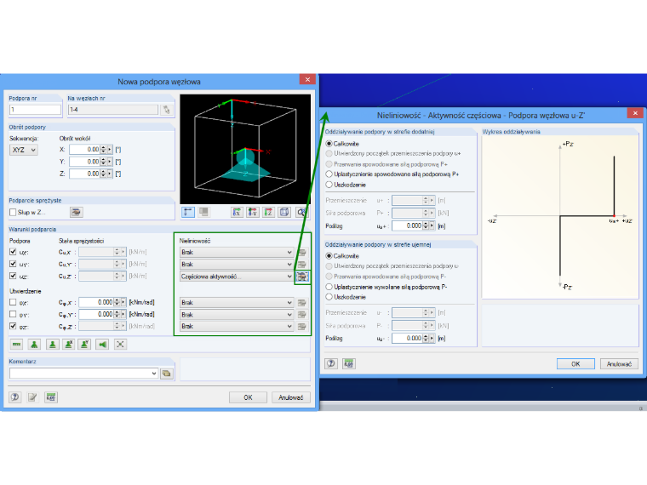Click Anuluj in Nowa podpora węzłowa dialog

[291, 397]
